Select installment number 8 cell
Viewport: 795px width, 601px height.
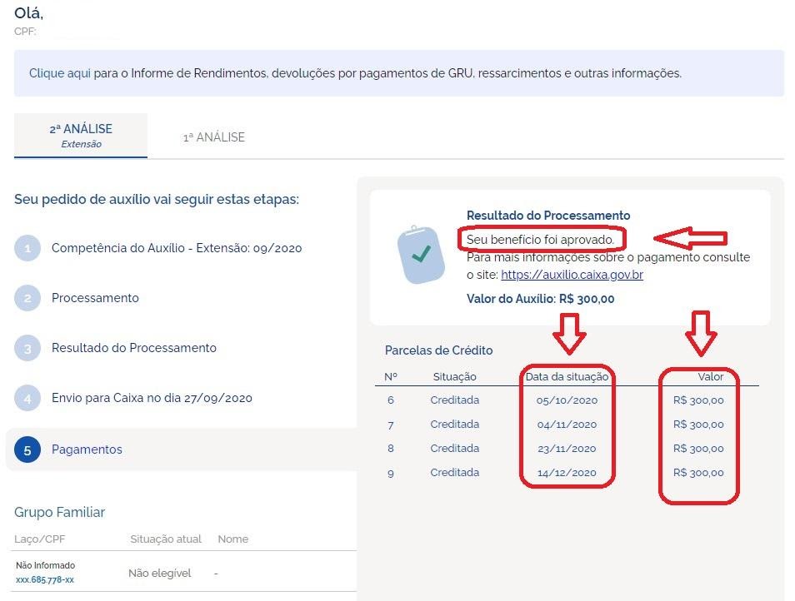click(x=390, y=449)
